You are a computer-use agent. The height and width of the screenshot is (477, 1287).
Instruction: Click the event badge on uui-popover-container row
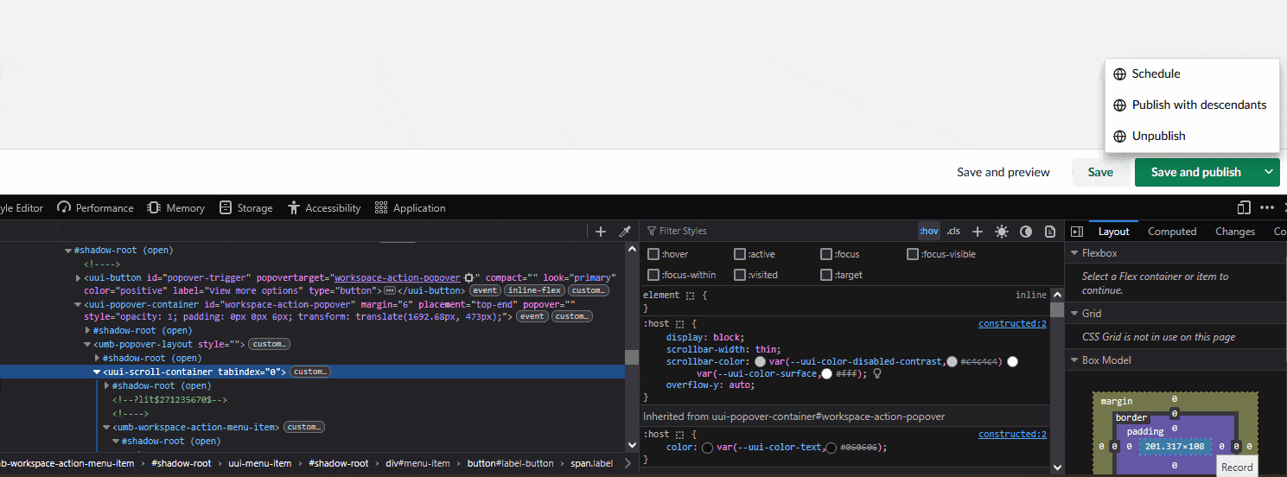pos(532,316)
